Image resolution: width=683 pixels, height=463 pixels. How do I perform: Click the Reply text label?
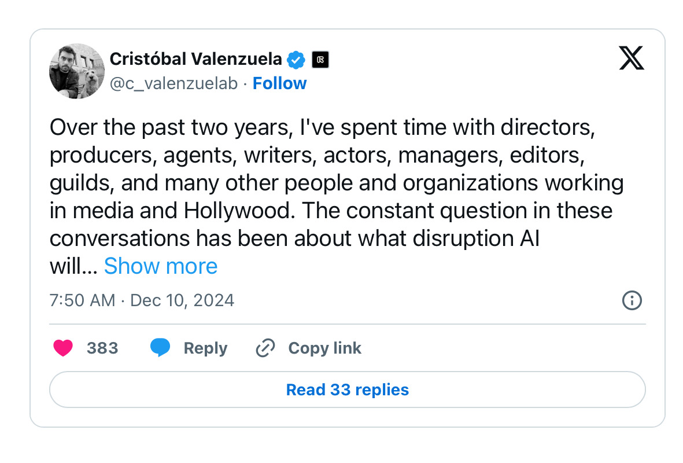coord(205,348)
